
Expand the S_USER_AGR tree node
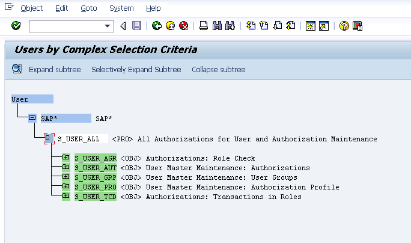[x=65, y=158]
